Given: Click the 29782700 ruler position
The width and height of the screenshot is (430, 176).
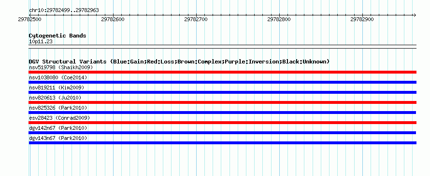Looking at the screenshot, I should pyautogui.click(x=196, y=19).
